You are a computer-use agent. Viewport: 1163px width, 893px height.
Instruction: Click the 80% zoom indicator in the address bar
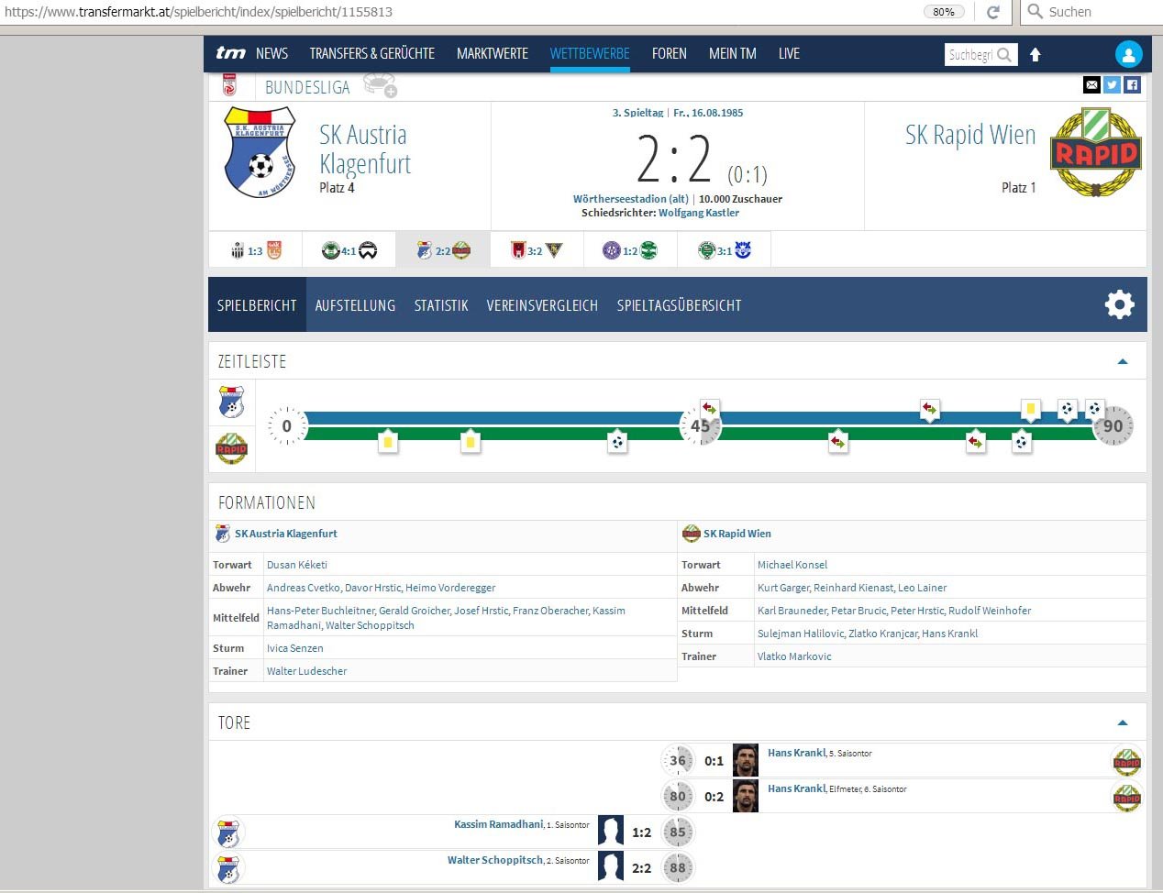[944, 12]
